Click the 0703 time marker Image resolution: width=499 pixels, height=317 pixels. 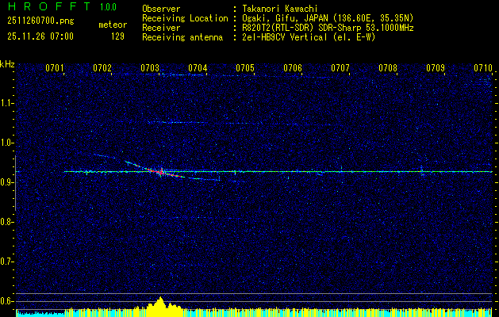point(150,68)
